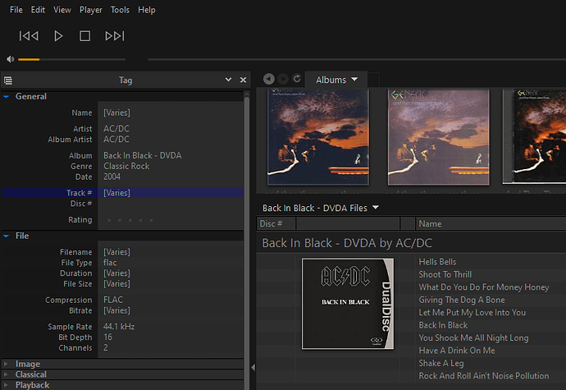
Task: Select the Track # field
Action: 122,193
